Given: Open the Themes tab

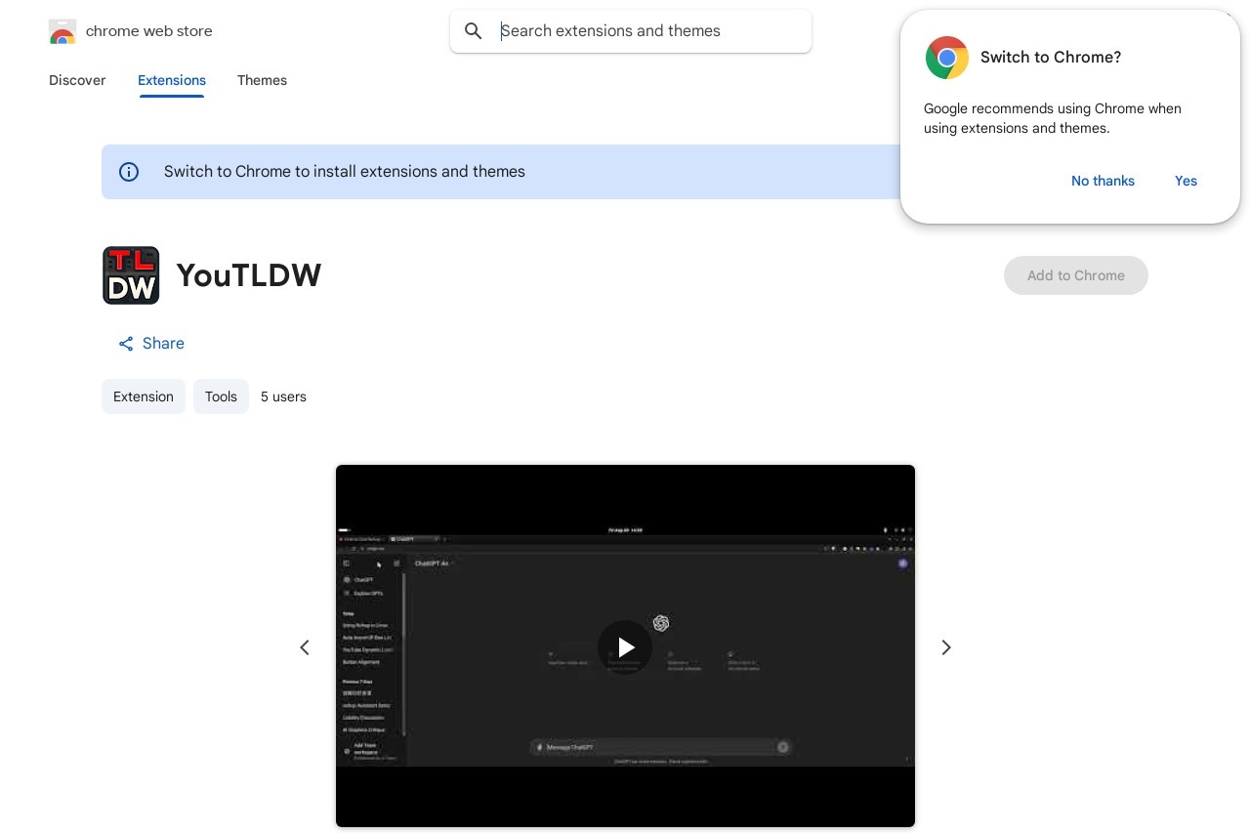Looking at the screenshot, I should (262, 80).
